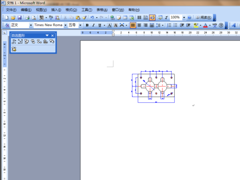Open the 插入(I) menu
Screen dimensions: 240x180
(x=56, y=10)
